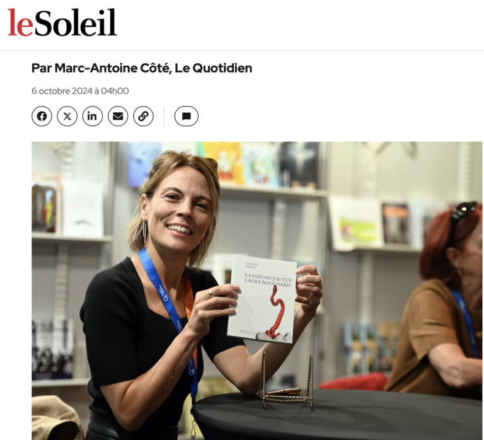The height and width of the screenshot is (440, 484).
Task: Click the word Par before the author name
Action: pos(42,68)
